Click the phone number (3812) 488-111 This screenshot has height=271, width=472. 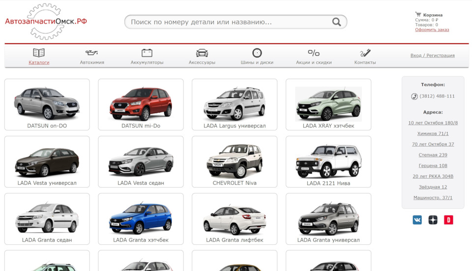coord(437,96)
